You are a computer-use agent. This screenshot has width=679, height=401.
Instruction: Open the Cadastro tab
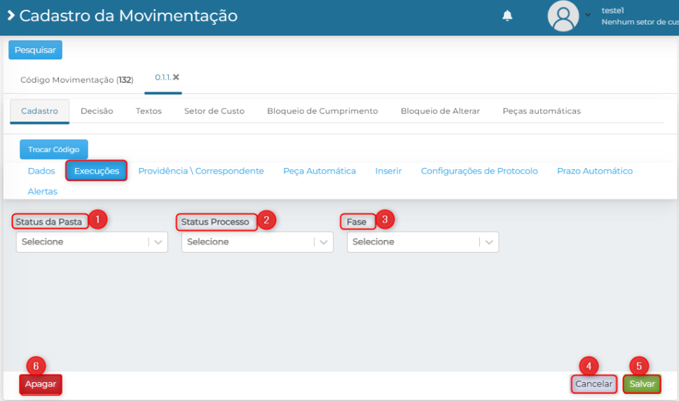[x=39, y=111]
